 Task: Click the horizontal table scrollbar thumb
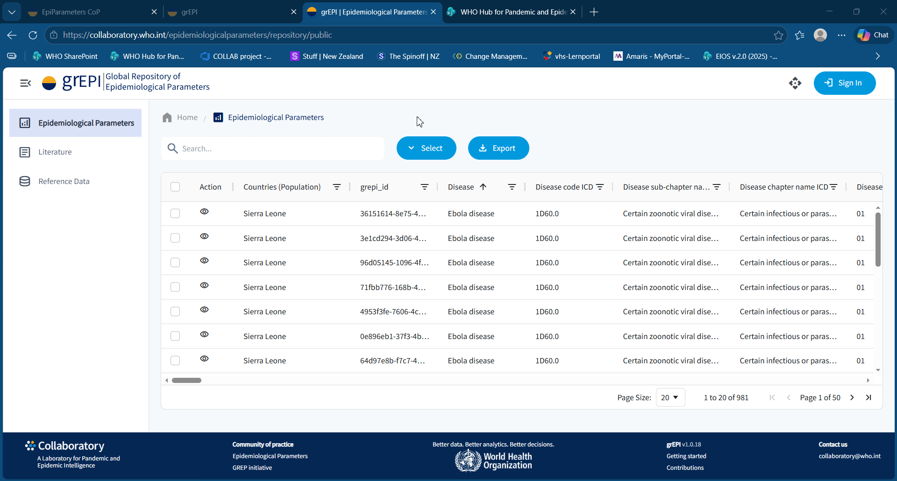click(x=186, y=380)
